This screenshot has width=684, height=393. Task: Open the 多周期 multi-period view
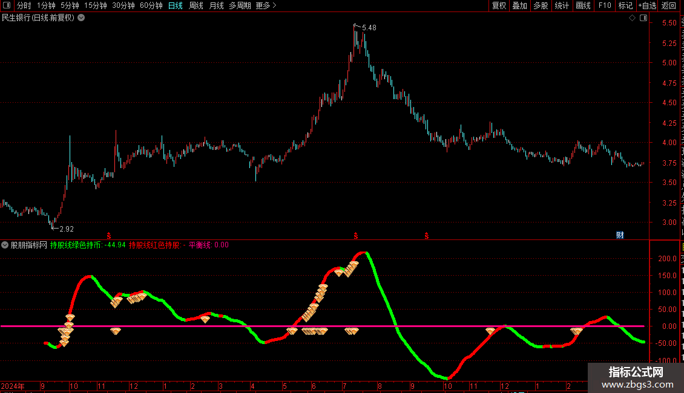tap(240, 5)
